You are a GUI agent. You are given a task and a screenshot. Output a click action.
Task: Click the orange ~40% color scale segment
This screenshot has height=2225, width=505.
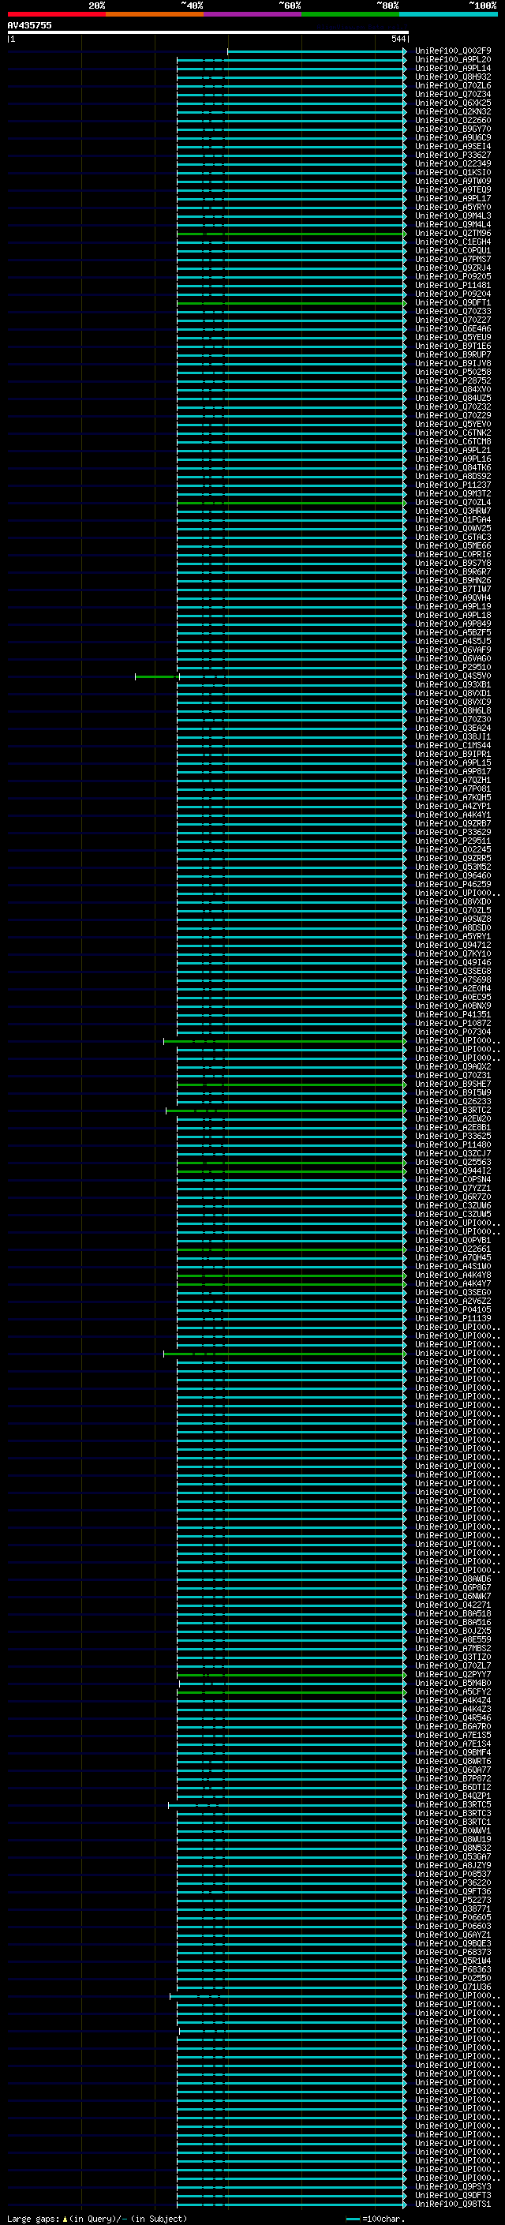point(155,14)
